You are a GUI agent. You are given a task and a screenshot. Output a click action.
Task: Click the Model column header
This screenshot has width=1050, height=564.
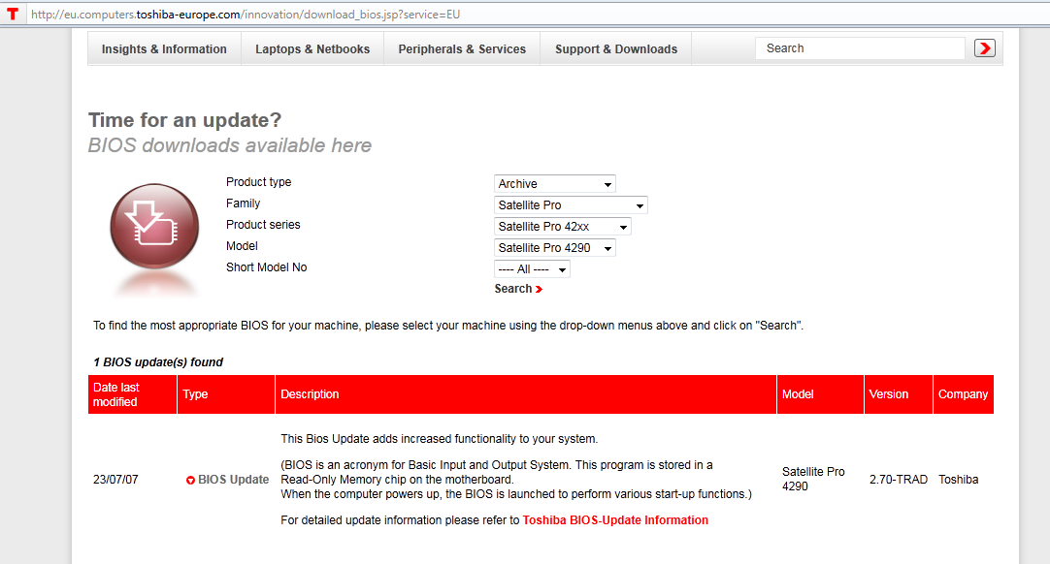[820, 394]
